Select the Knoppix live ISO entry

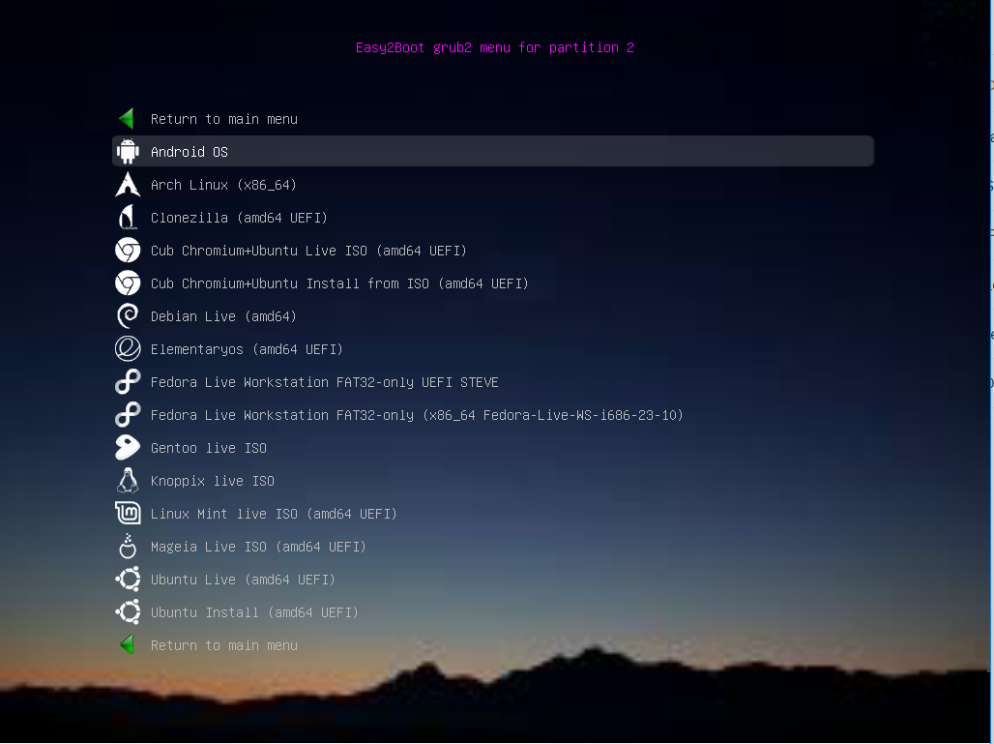click(212, 480)
